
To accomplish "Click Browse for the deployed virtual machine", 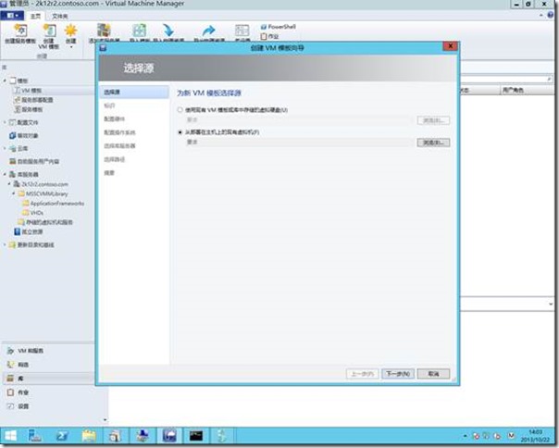I will [x=433, y=143].
